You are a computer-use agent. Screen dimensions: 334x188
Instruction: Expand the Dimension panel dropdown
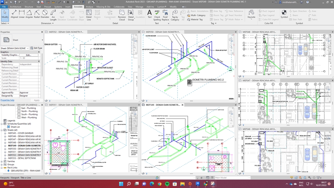pos(47,23)
